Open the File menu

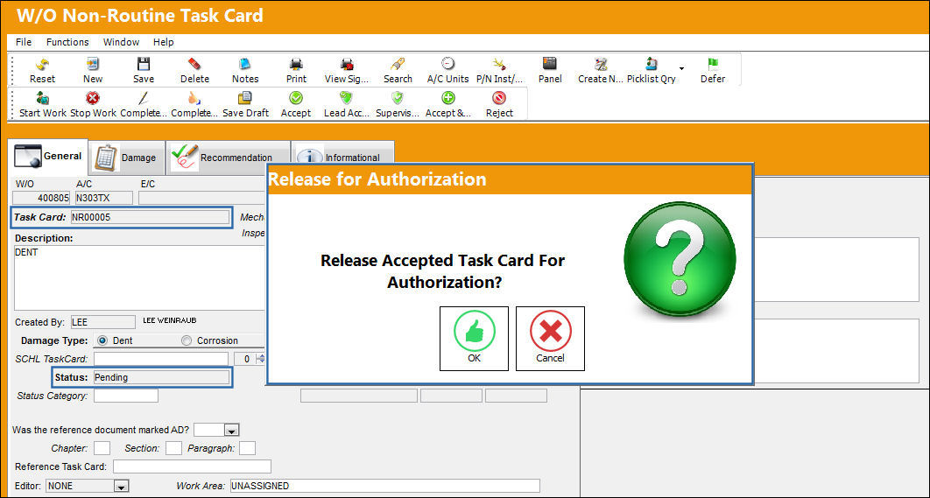pos(24,42)
